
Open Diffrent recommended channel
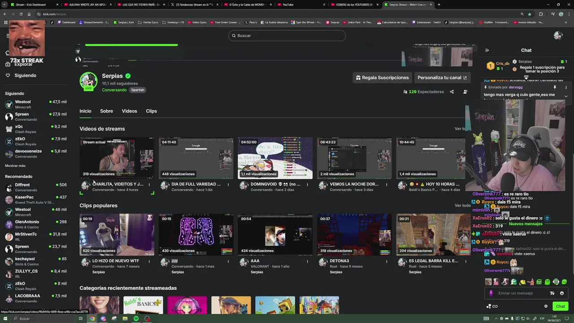[36, 187]
